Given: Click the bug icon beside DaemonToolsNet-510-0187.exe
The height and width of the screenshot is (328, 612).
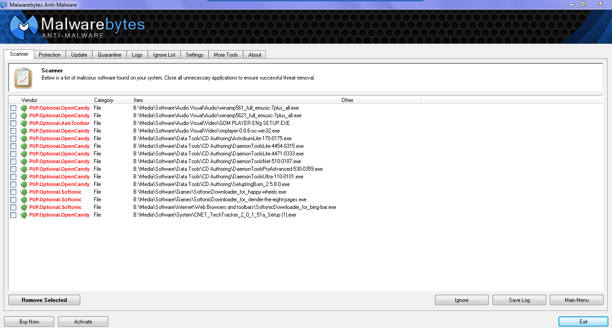Looking at the screenshot, I should click(24, 161).
